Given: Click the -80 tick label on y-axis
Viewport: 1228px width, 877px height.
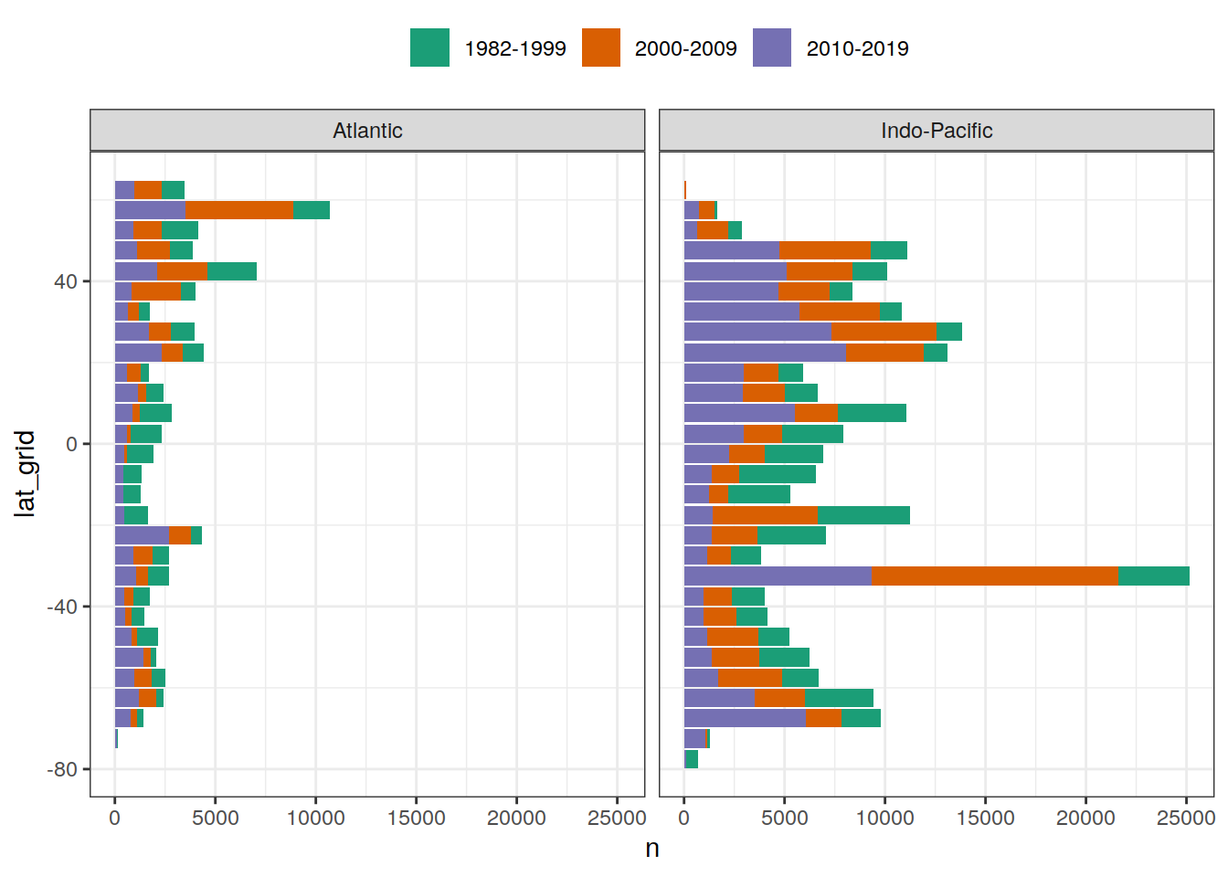Looking at the screenshot, I should tap(62, 769).
